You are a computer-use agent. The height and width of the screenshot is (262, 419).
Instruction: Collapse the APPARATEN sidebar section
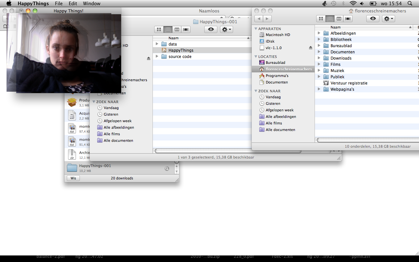coord(256,29)
